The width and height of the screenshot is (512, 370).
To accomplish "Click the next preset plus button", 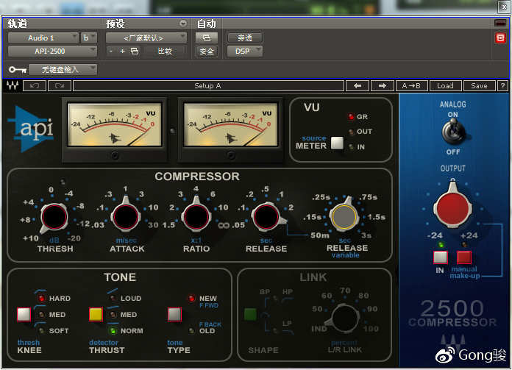I will point(122,51).
